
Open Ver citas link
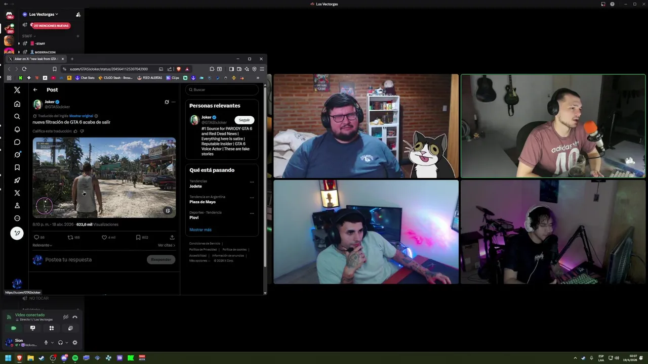[x=167, y=245]
